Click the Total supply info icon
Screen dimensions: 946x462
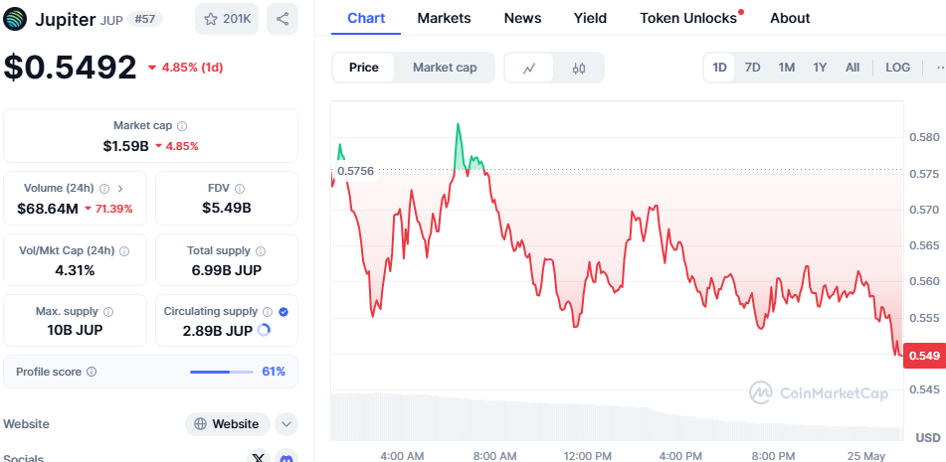(261, 251)
